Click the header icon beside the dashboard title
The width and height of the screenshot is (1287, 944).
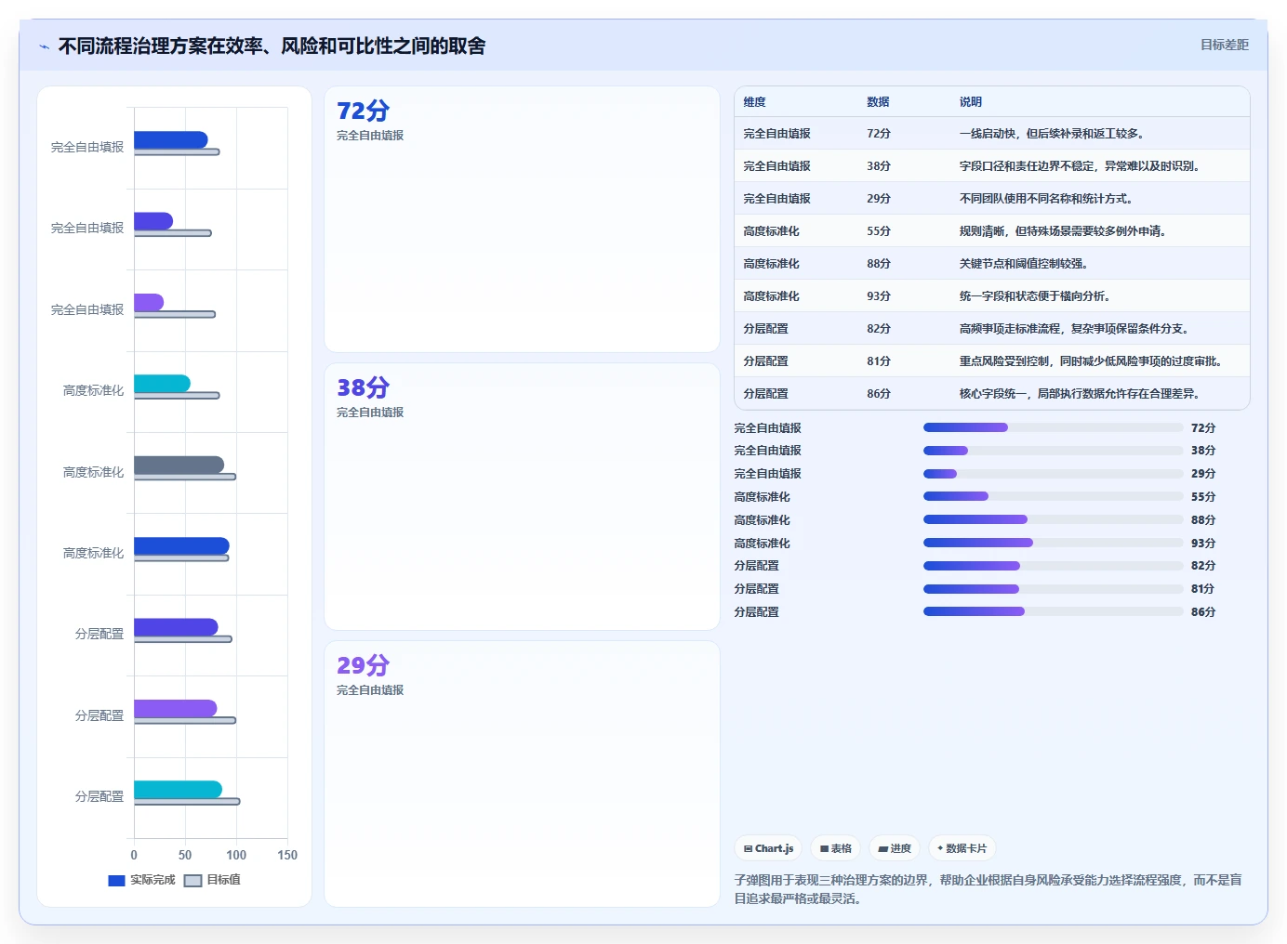[44, 46]
